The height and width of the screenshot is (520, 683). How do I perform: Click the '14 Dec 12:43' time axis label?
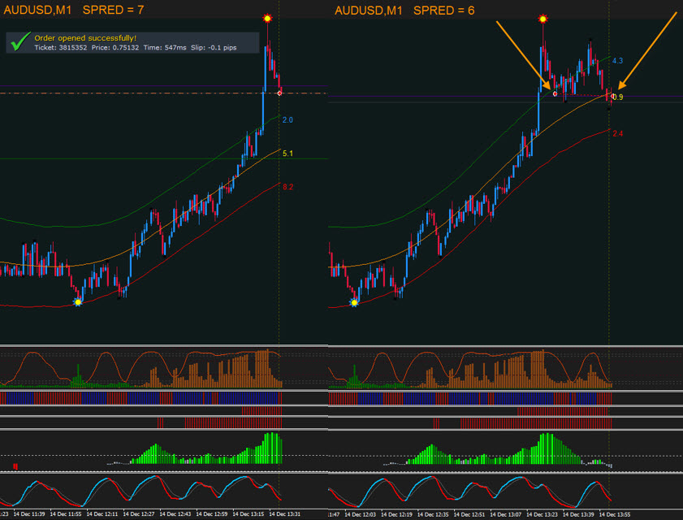pyautogui.click(x=175, y=513)
